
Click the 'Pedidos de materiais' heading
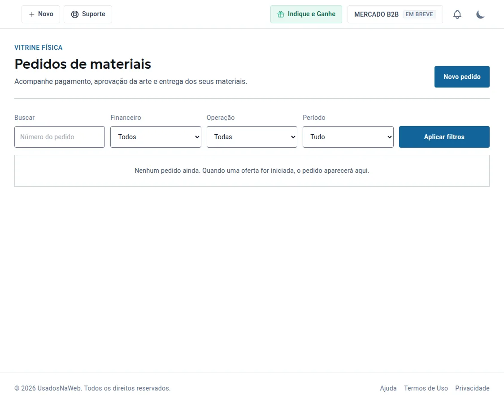[83, 64]
